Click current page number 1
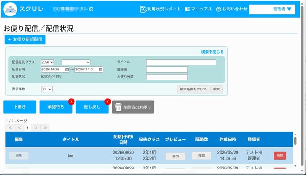306x175 pixels. coord(28,128)
